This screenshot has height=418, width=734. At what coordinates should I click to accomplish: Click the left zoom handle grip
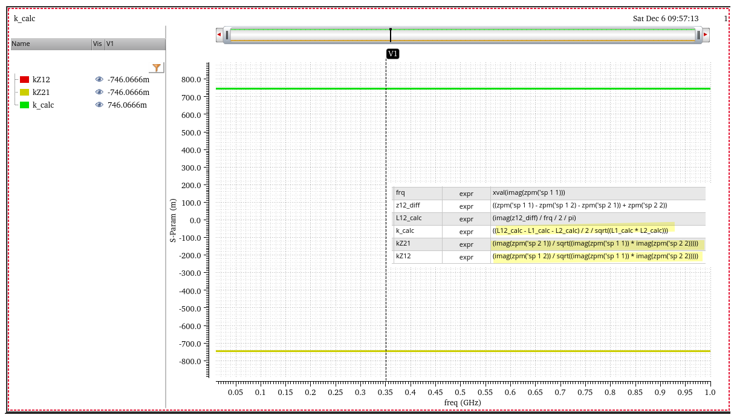point(227,35)
